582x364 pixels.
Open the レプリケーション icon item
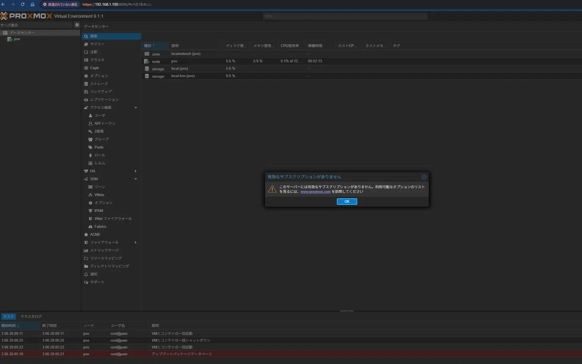(112, 99)
